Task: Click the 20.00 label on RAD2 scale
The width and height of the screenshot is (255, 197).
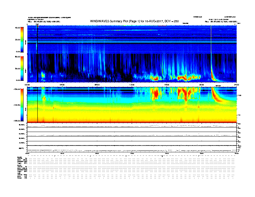Action: pos(18,40)
